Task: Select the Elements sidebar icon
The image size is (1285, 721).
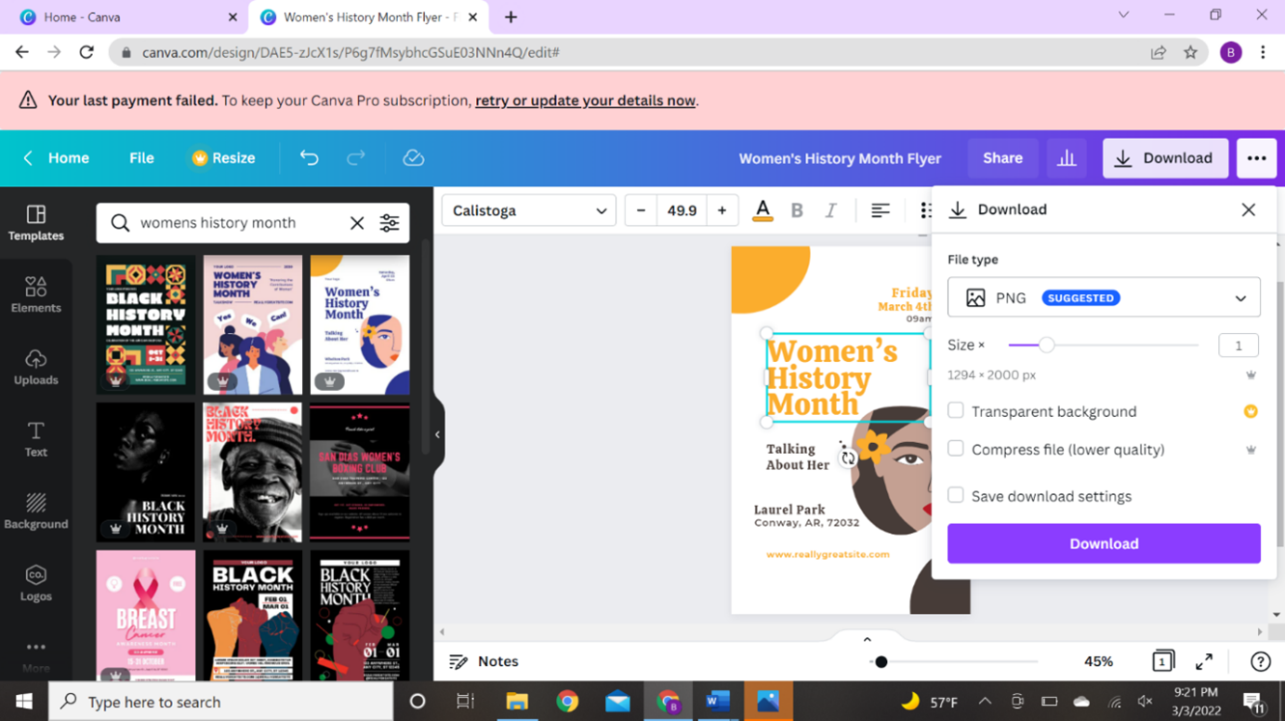Action: pos(36,294)
